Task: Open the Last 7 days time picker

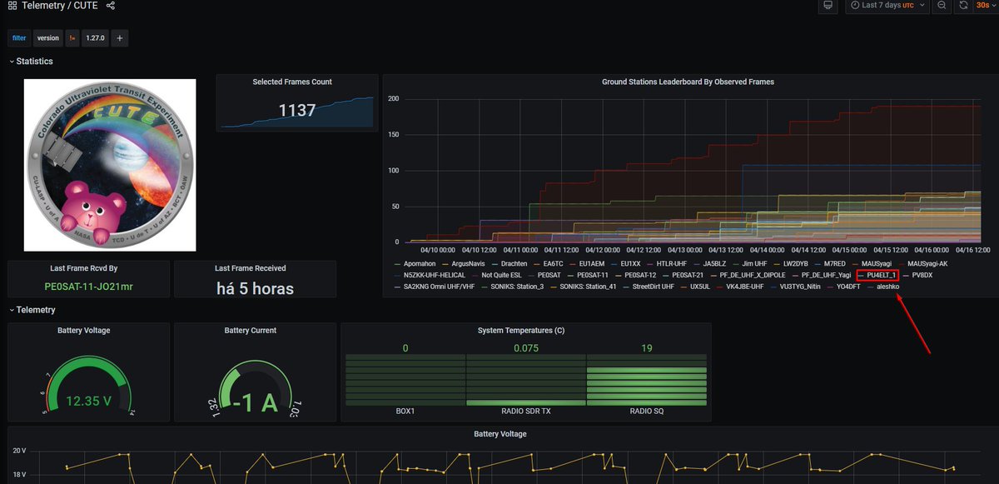Action: tap(887, 5)
